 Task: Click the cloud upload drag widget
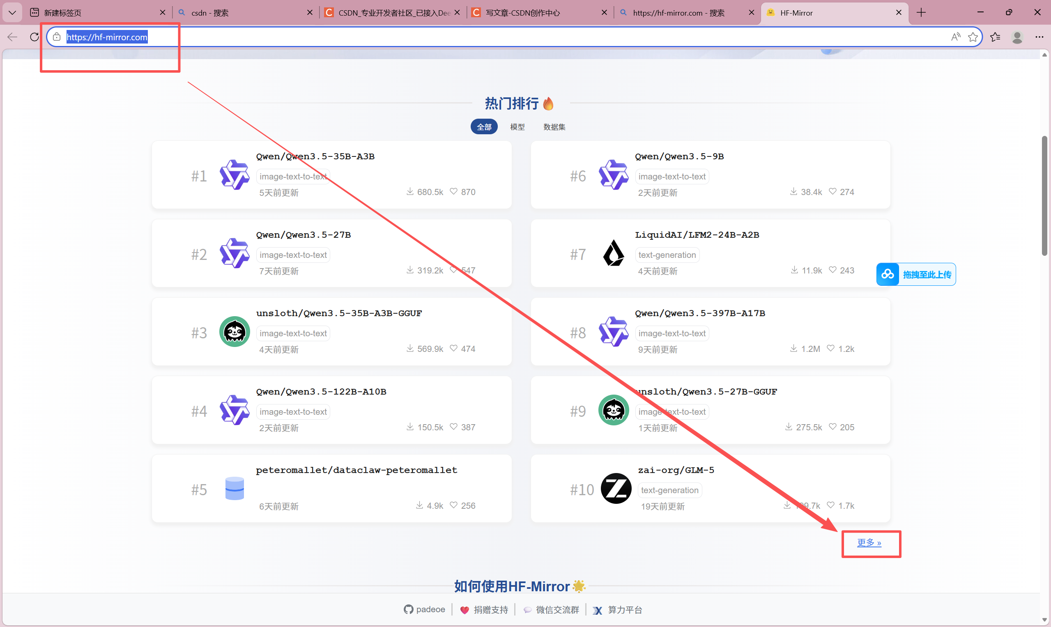[x=916, y=275]
